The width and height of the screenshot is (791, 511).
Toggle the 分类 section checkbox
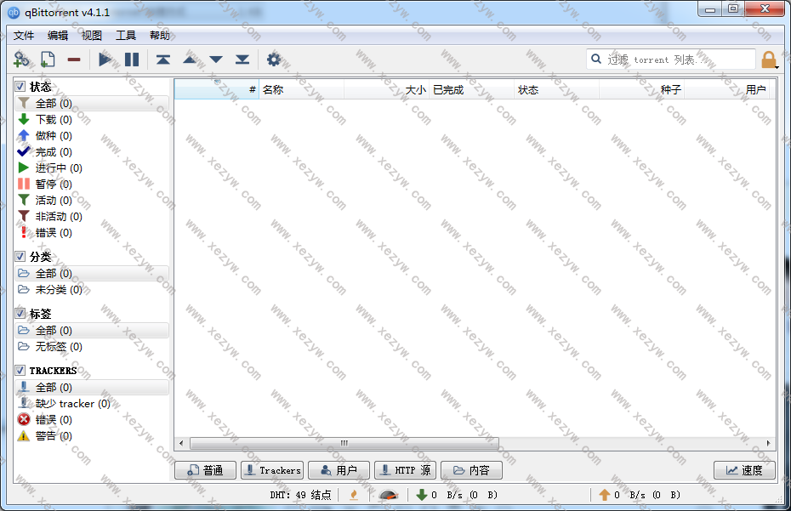click(20, 257)
